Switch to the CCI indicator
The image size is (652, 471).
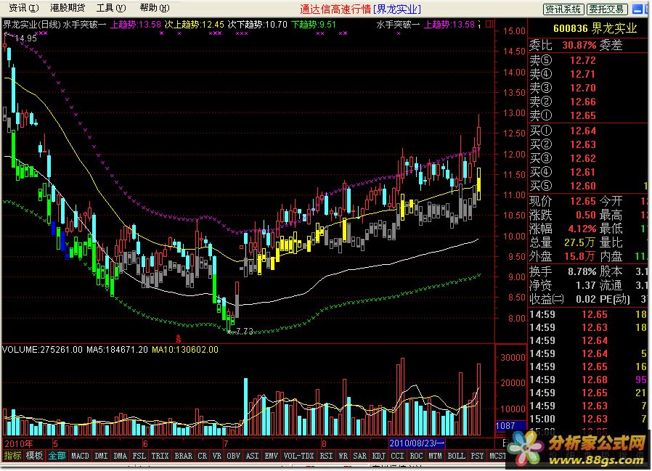coord(398,456)
